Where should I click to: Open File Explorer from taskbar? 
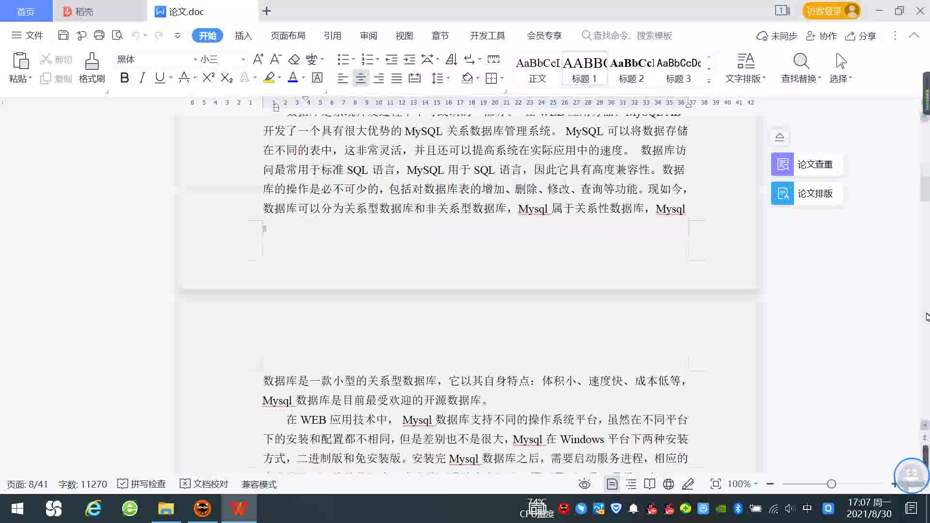click(166, 508)
